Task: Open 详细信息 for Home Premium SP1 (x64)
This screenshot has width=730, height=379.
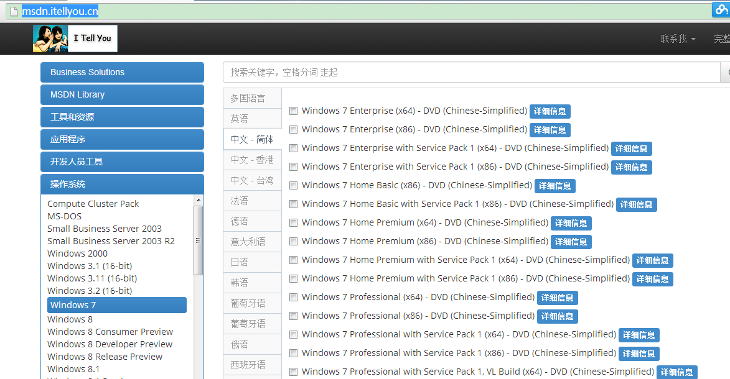Action: click(x=653, y=260)
